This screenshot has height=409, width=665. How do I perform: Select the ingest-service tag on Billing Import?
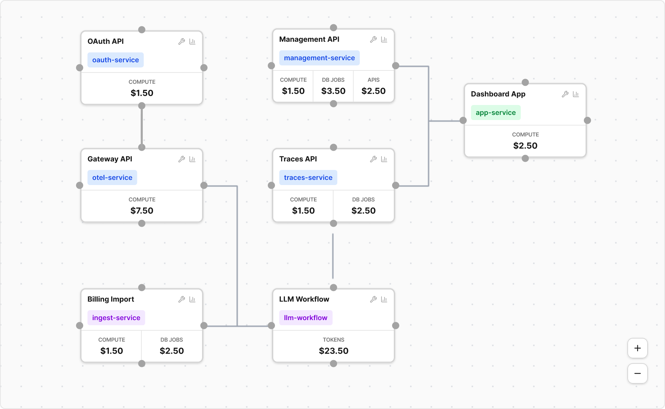pos(116,318)
